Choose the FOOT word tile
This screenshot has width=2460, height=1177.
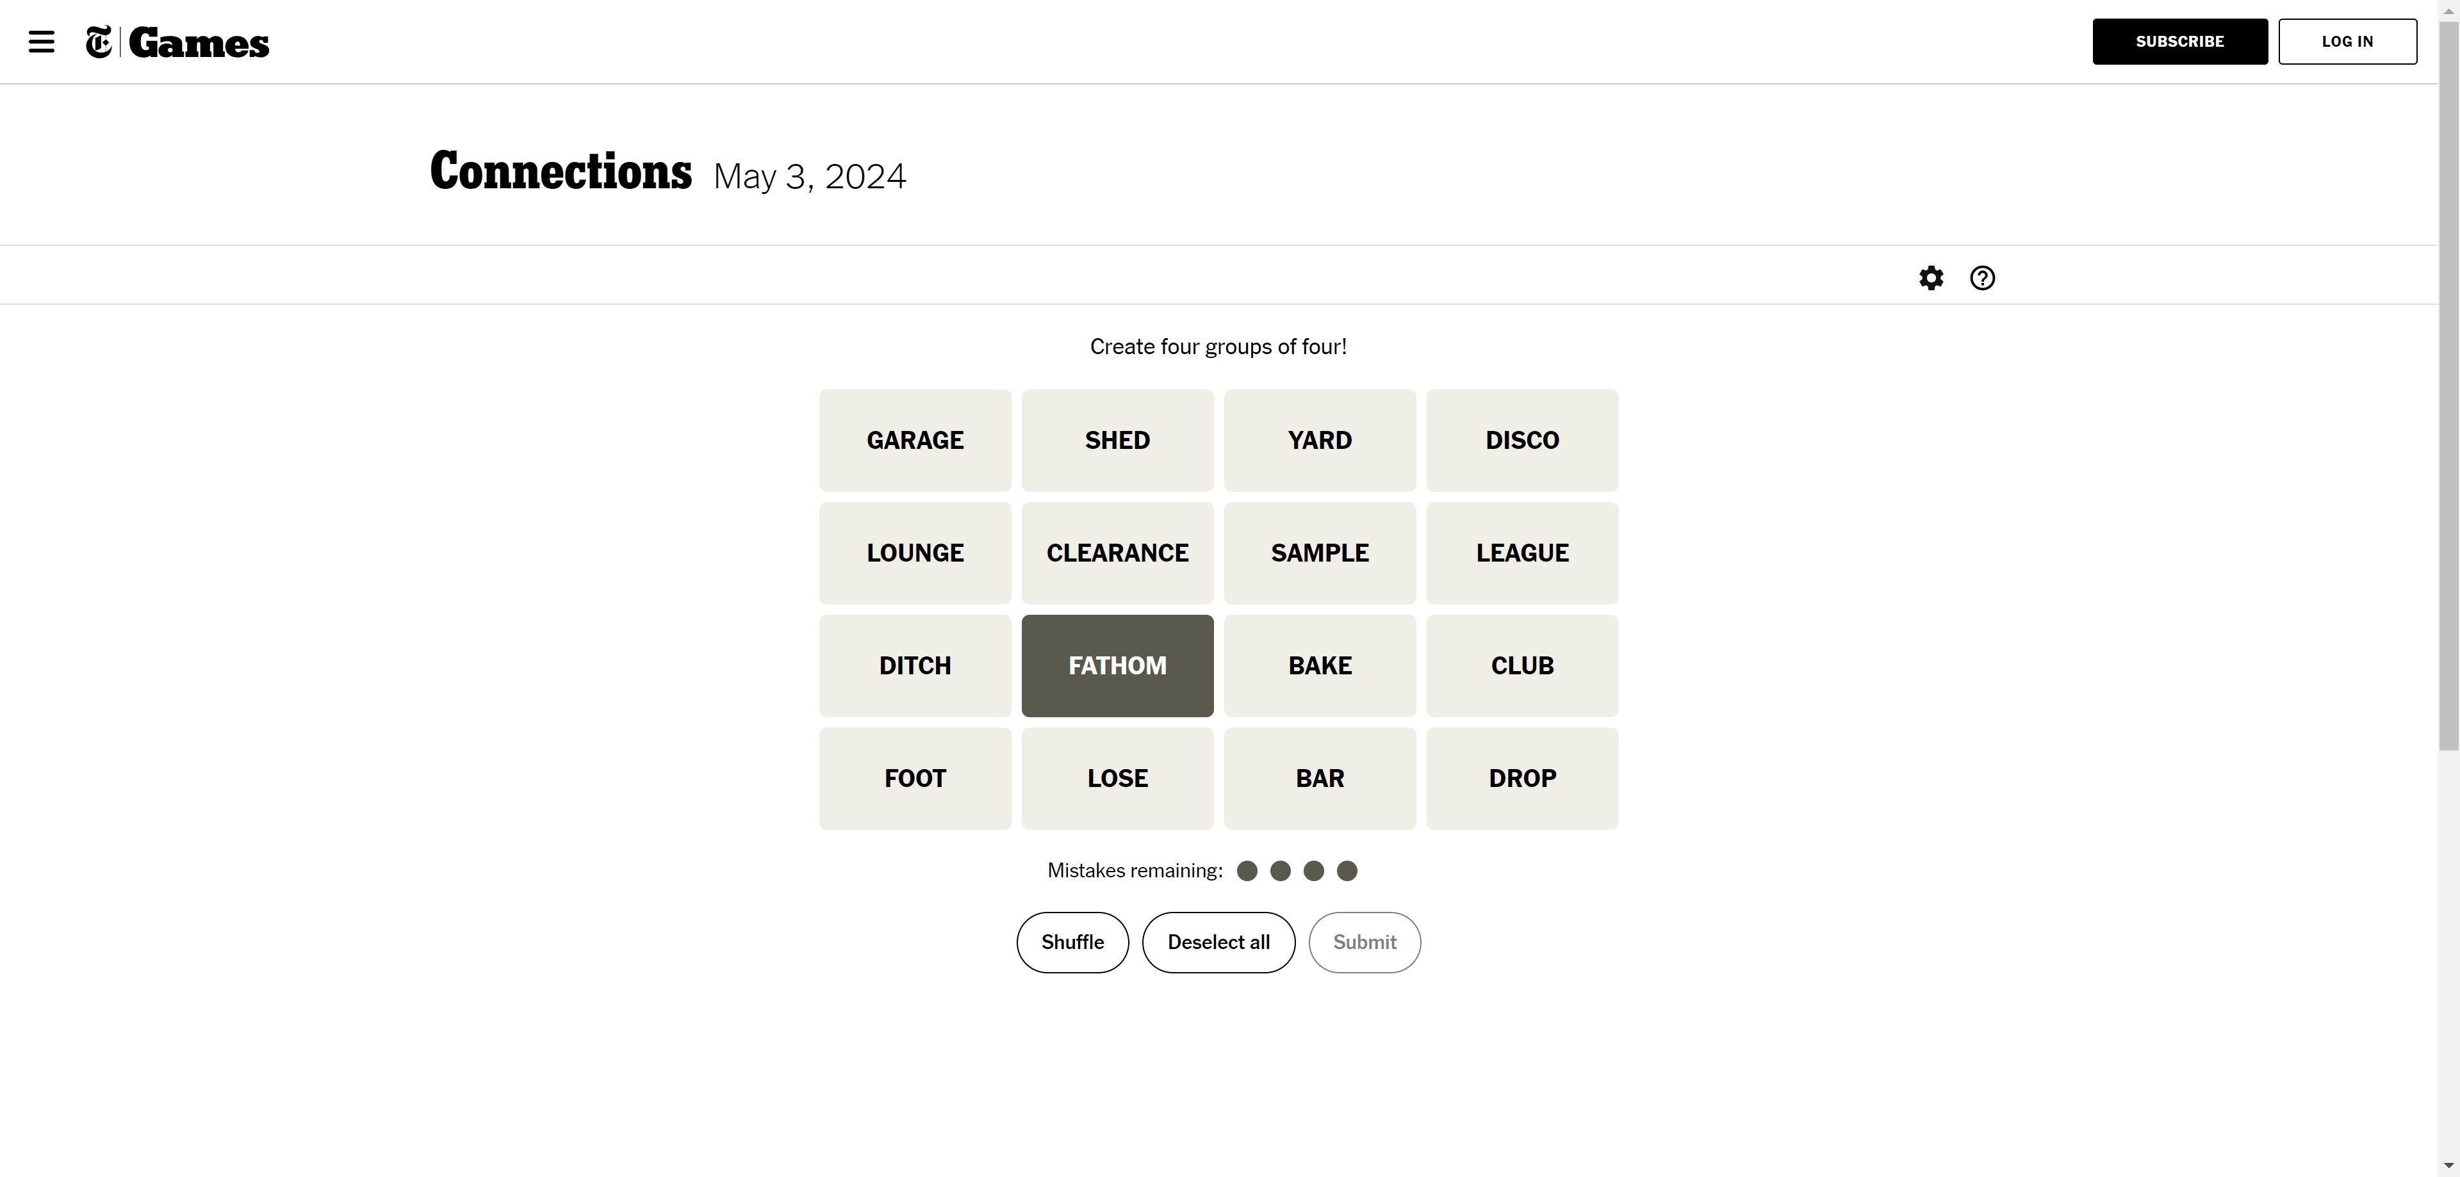[x=915, y=778]
